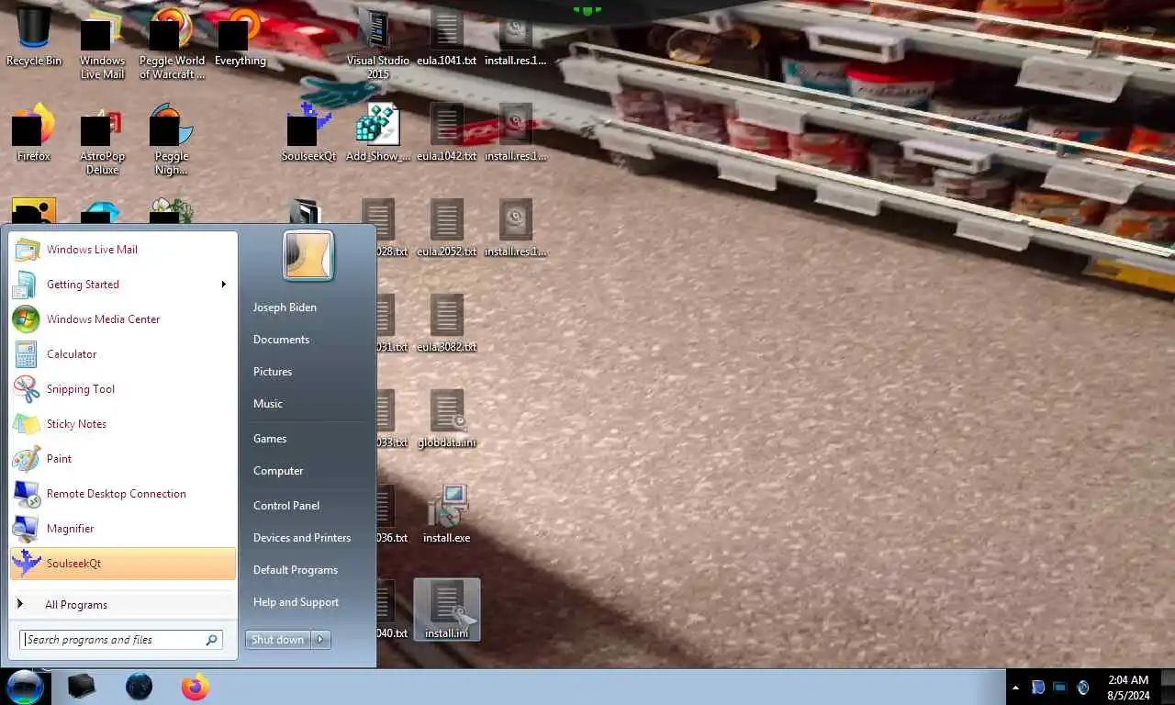
Task: Open the Everything desktop shortcut
Action: click(240, 39)
